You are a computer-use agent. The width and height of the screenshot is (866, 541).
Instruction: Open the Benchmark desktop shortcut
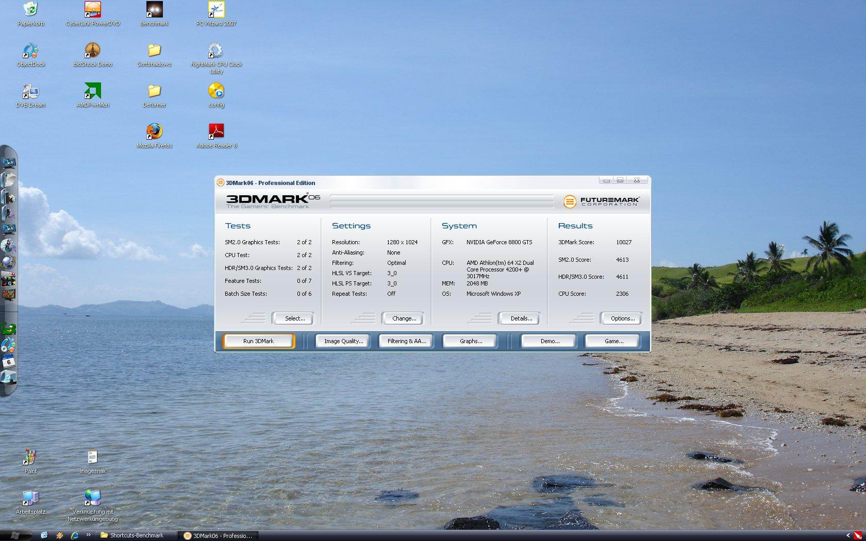point(154,13)
